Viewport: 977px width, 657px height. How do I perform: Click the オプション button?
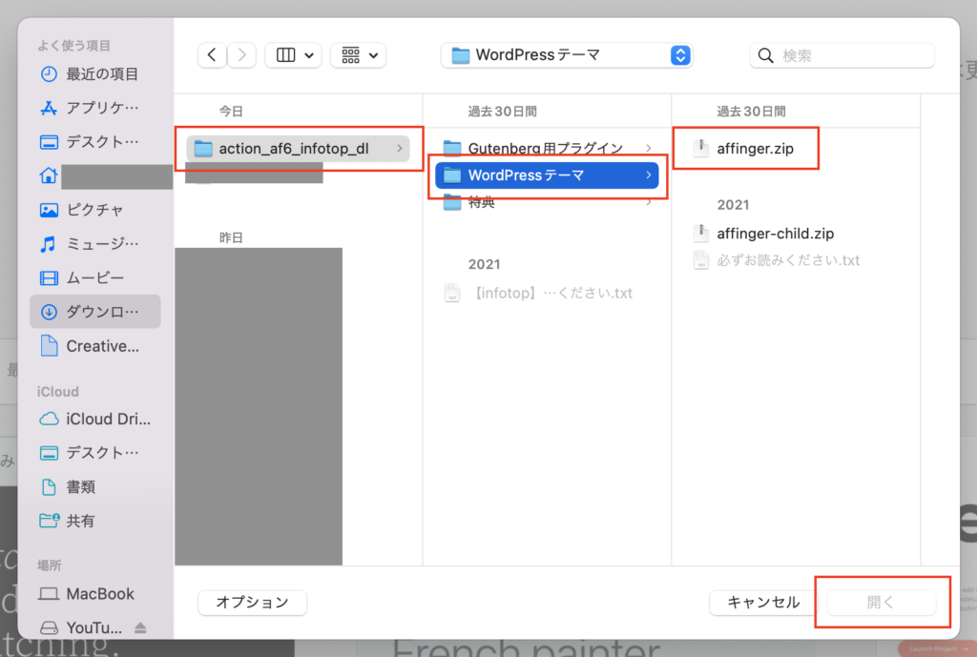[x=252, y=603]
